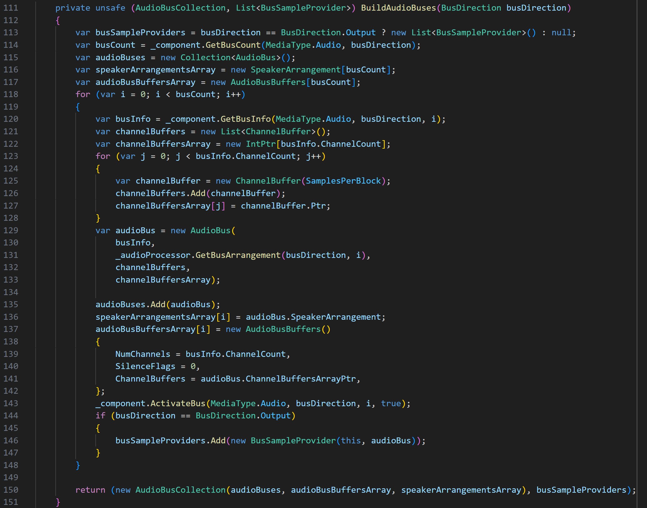Click 'SilenceFlags' property on line 140
This screenshot has height=508, width=647.
pyautogui.click(x=145, y=366)
